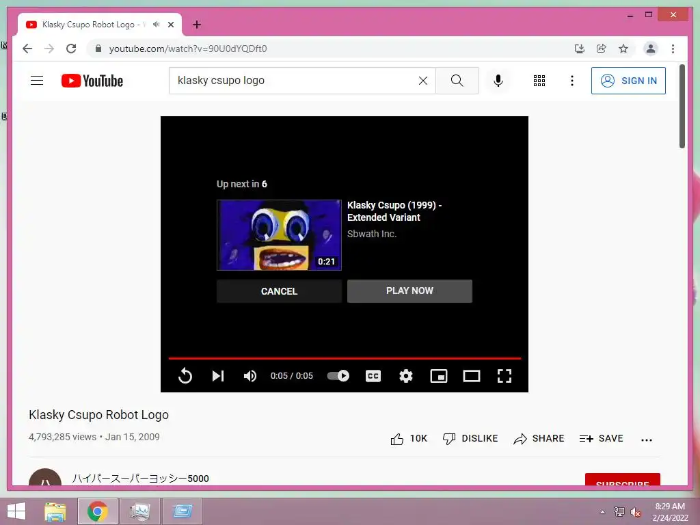
Task: Click the page vertical scrollbar
Action: [682, 106]
